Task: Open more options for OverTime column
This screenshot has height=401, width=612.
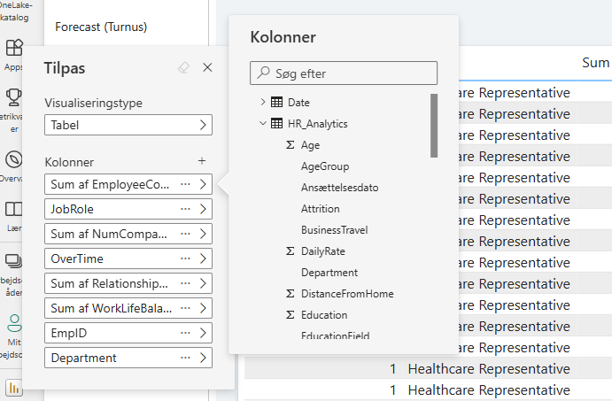Action: click(x=185, y=259)
